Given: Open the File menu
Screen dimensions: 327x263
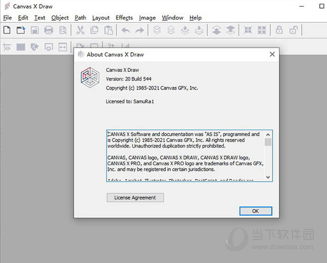Looking at the screenshot, I should (8, 18).
